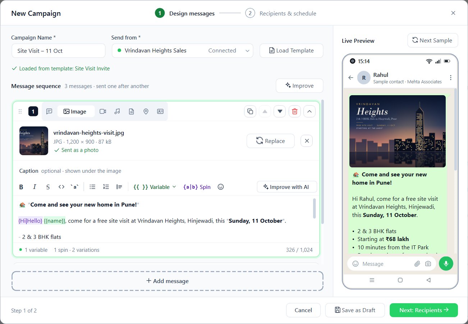Show the Next Sample in Live Preview
The height and width of the screenshot is (324, 468).
(x=433, y=40)
